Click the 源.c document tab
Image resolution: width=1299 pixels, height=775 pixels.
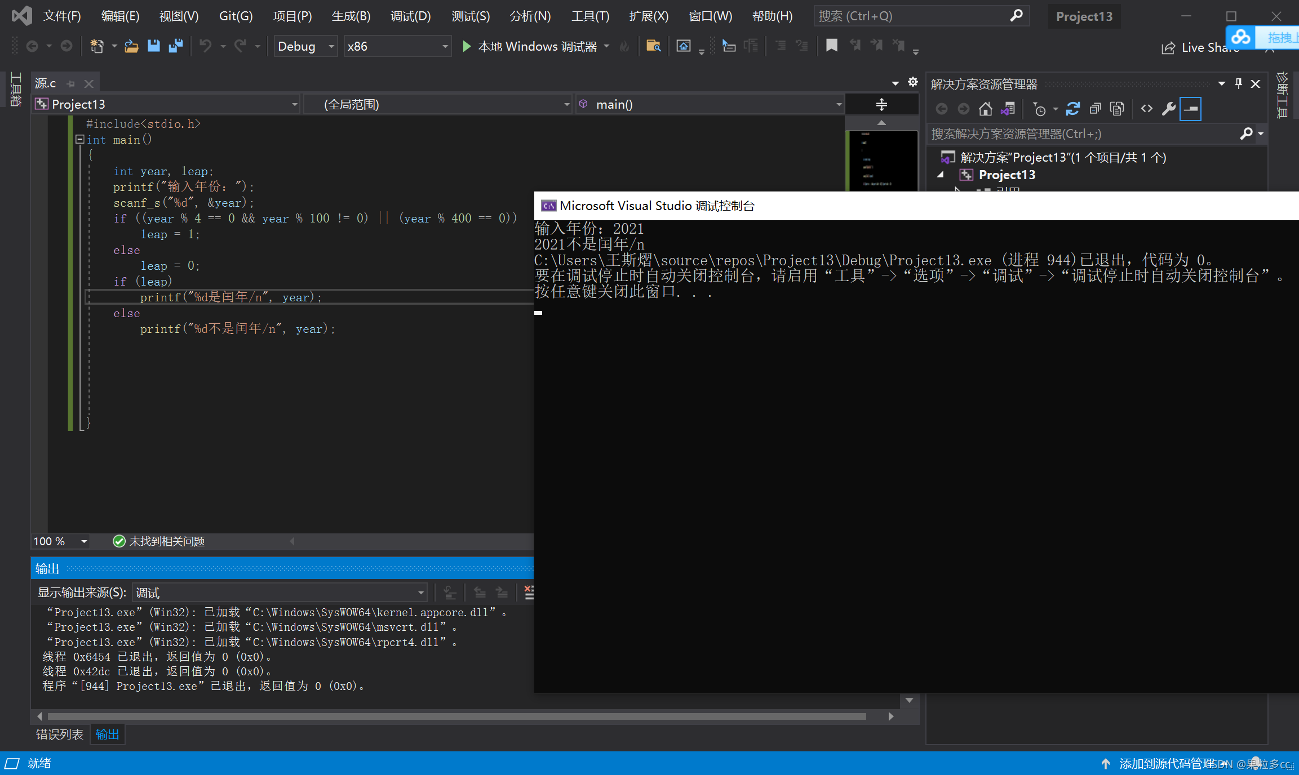pyautogui.click(x=46, y=83)
